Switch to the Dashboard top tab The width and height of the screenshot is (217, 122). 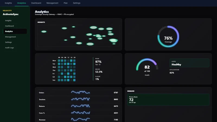[x=36, y=3]
